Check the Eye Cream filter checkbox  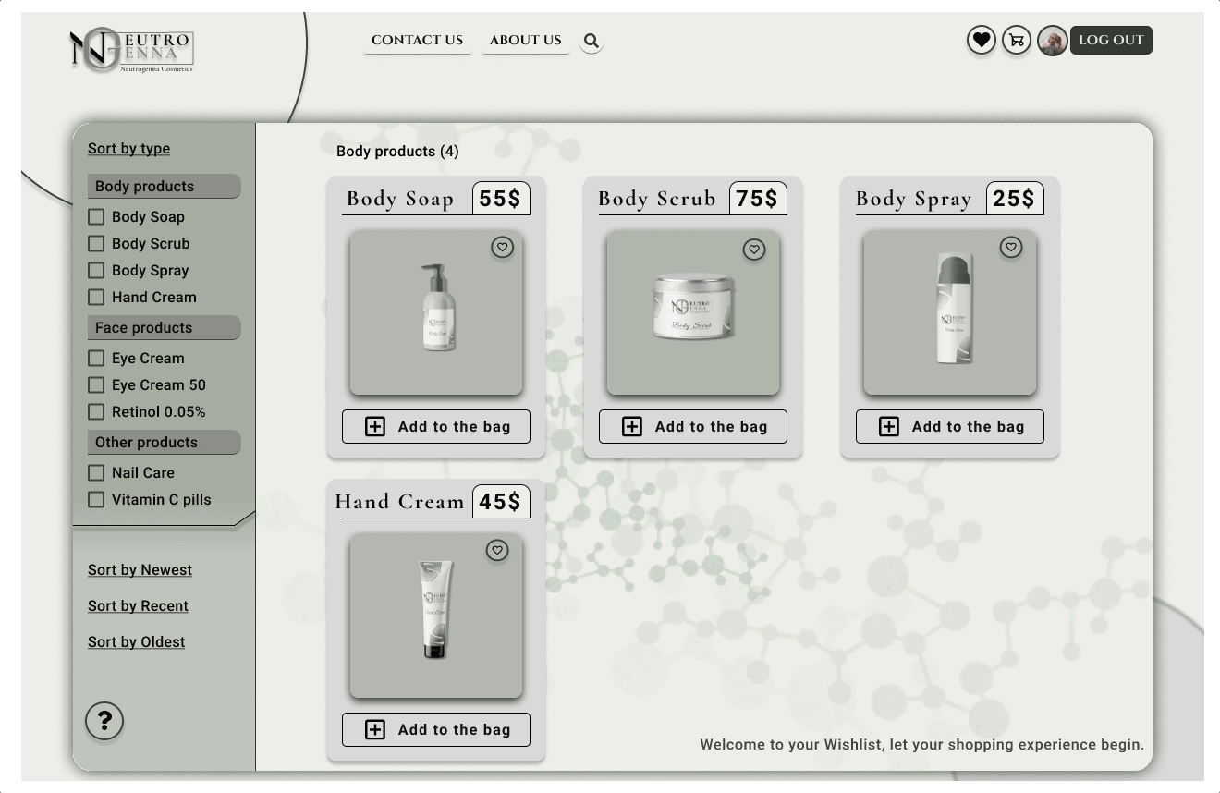tap(96, 358)
